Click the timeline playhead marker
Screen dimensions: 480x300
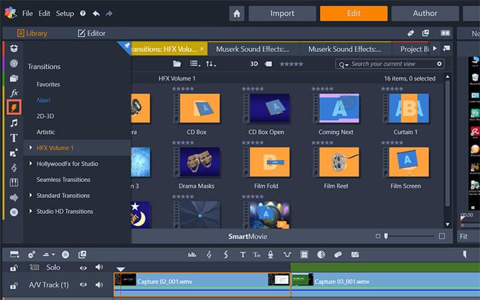(121, 269)
